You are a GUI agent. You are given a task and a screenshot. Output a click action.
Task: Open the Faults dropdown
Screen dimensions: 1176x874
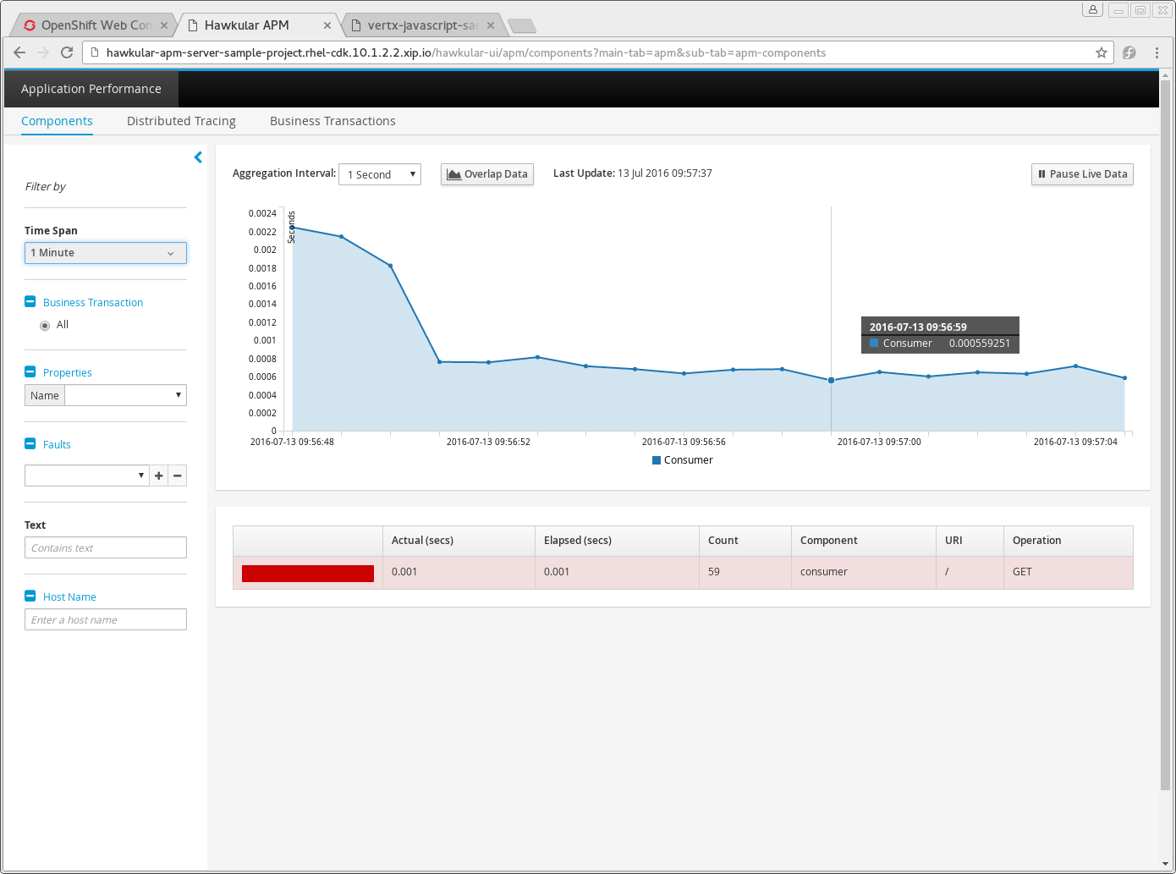pos(87,475)
